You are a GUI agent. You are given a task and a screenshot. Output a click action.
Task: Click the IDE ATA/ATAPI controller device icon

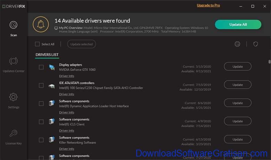coord(51,86)
